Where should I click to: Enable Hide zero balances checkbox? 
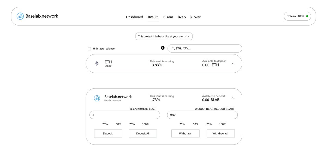tap(89, 49)
